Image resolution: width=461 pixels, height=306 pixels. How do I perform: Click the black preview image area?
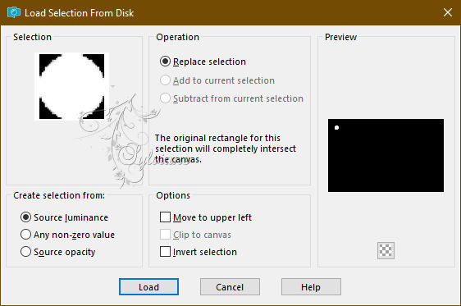tap(386, 156)
